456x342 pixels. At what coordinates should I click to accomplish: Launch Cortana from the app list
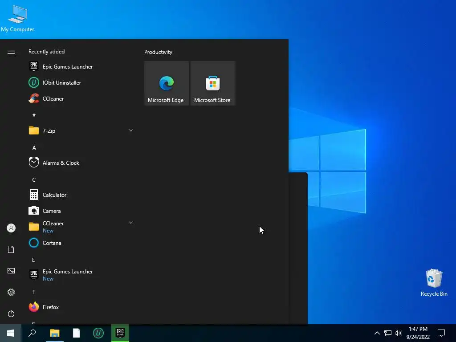[x=81, y=243]
